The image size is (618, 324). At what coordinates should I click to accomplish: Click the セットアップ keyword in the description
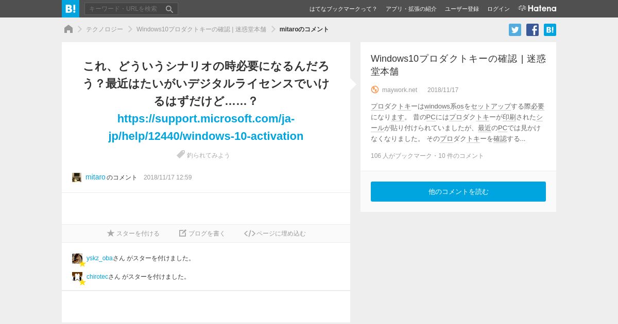point(491,106)
